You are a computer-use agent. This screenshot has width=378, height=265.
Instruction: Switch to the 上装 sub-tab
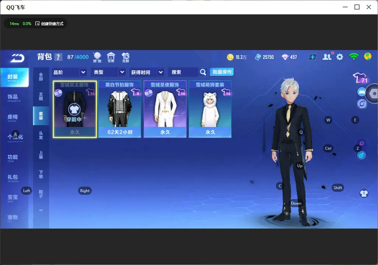(x=41, y=155)
